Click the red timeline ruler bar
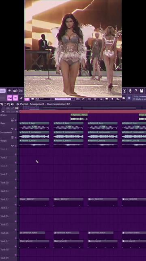 [83, 112]
